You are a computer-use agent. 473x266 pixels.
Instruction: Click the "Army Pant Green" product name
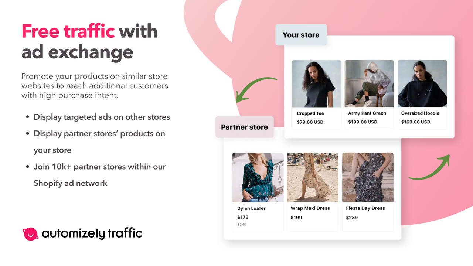click(x=367, y=113)
